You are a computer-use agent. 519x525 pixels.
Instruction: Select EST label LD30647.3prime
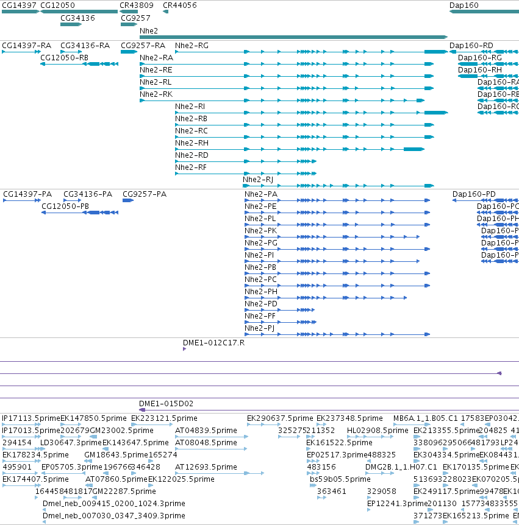[71, 443]
